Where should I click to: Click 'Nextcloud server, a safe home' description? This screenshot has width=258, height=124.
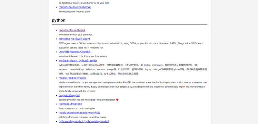86,3
